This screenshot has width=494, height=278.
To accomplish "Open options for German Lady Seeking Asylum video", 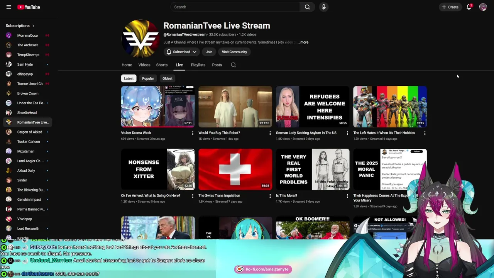I will [x=347, y=133].
